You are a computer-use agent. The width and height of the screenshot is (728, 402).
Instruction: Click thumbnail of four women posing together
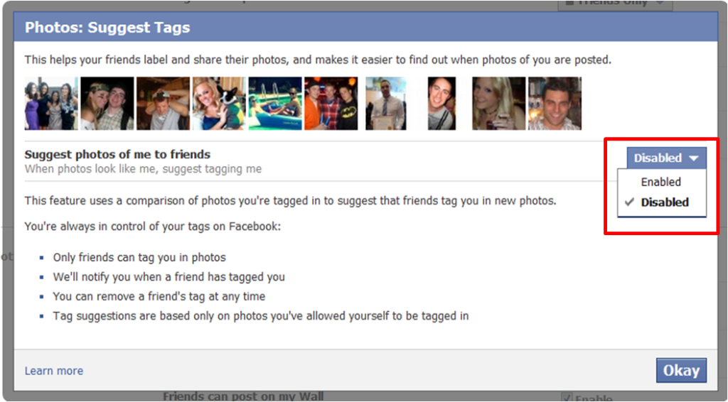[51, 104]
